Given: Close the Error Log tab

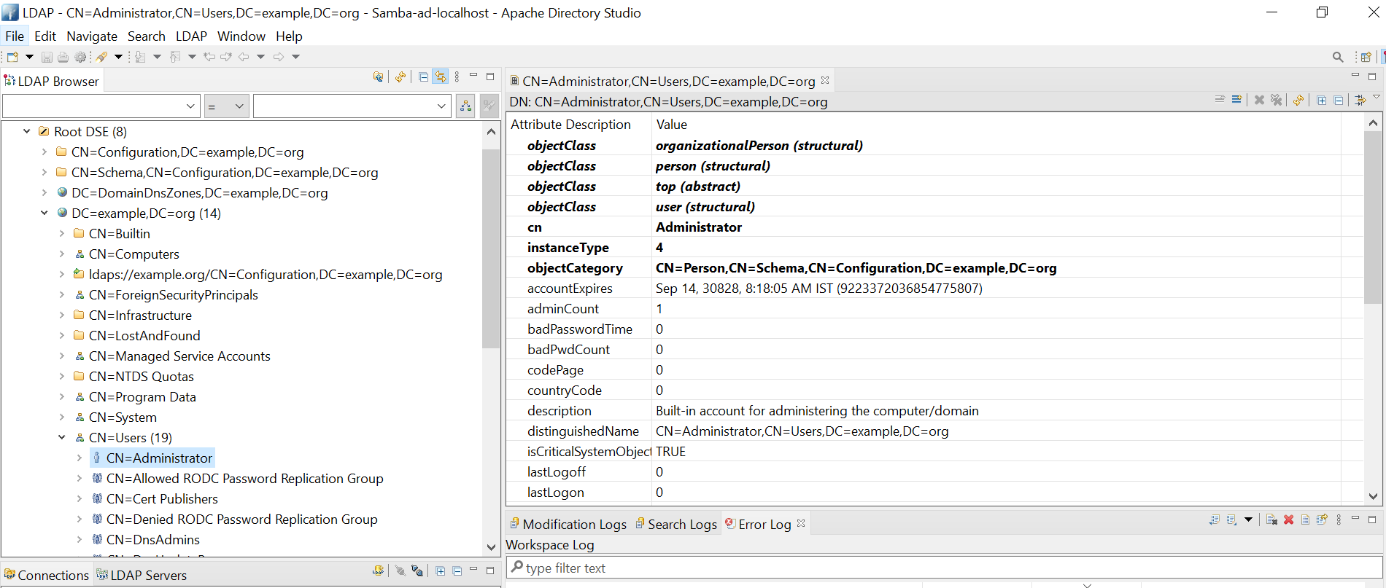Looking at the screenshot, I should [801, 523].
